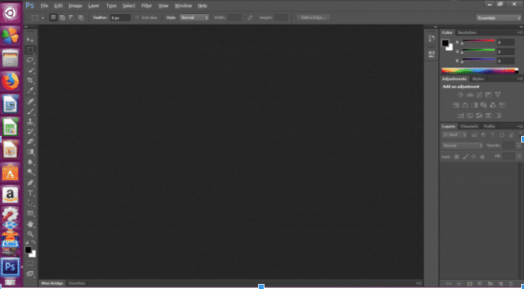Pick the Crop tool
The height and width of the screenshot is (289, 524).
click(30, 81)
